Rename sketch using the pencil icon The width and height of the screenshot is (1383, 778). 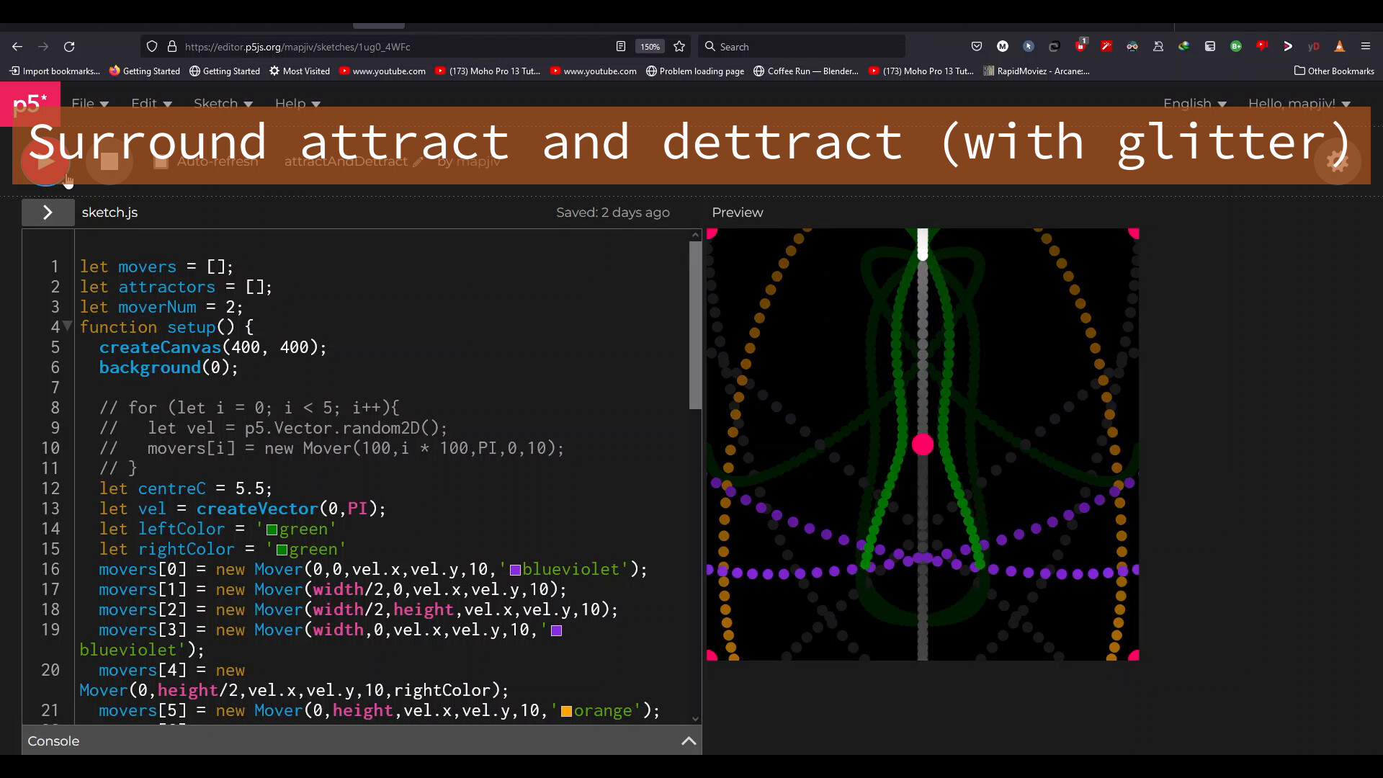(x=416, y=162)
